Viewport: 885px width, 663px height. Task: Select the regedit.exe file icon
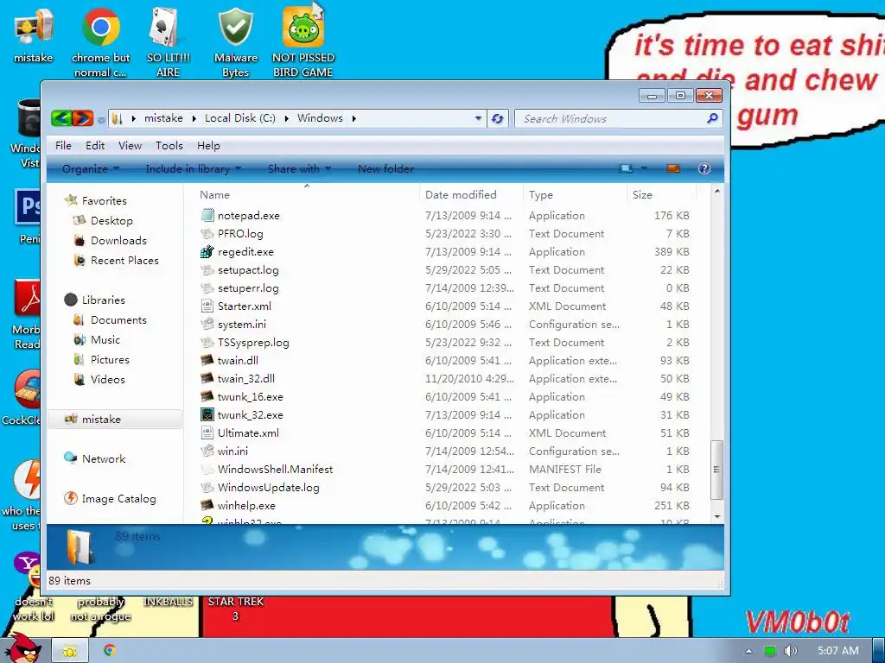pos(207,251)
